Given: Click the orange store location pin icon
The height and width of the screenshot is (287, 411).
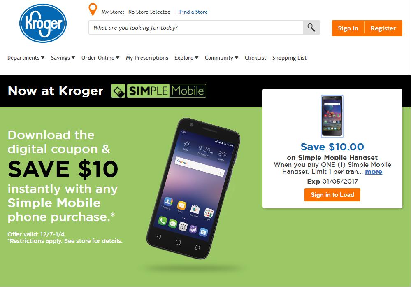Looking at the screenshot, I should coord(93,10).
